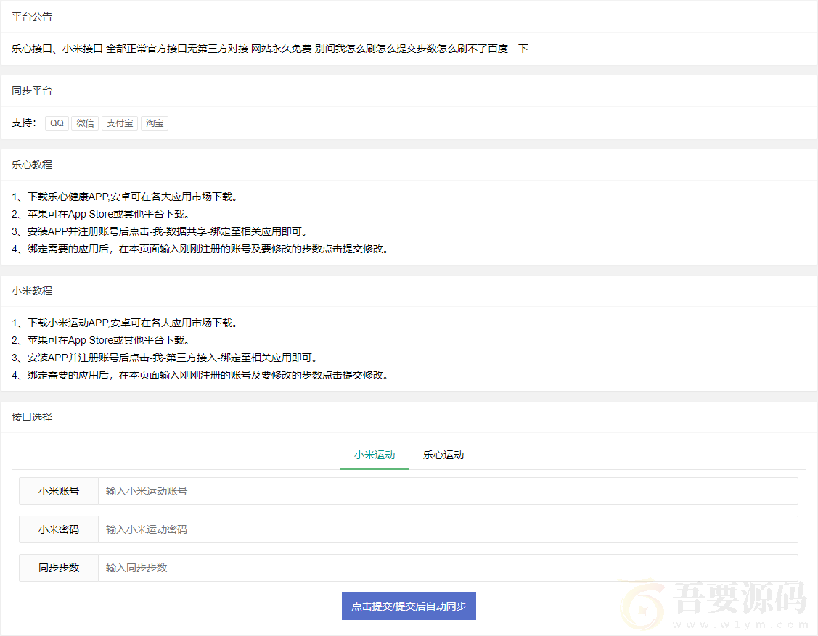
Task: Click the 同步步数 input field
Action: pos(448,568)
